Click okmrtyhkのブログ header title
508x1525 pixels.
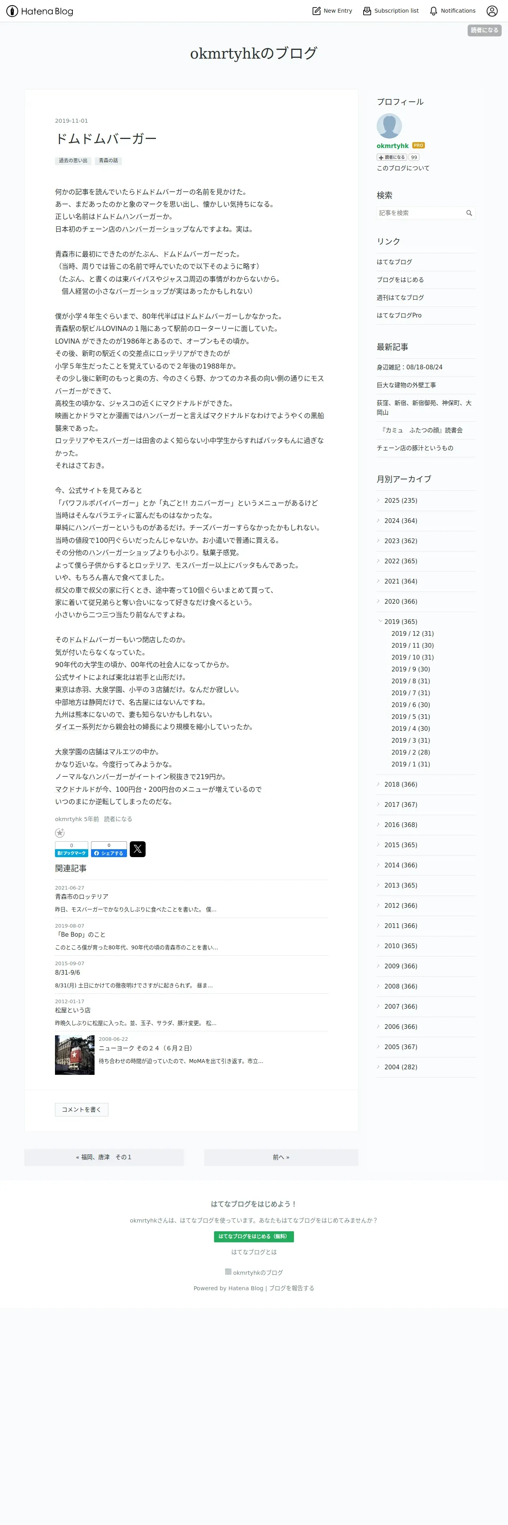click(x=254, y=53)
